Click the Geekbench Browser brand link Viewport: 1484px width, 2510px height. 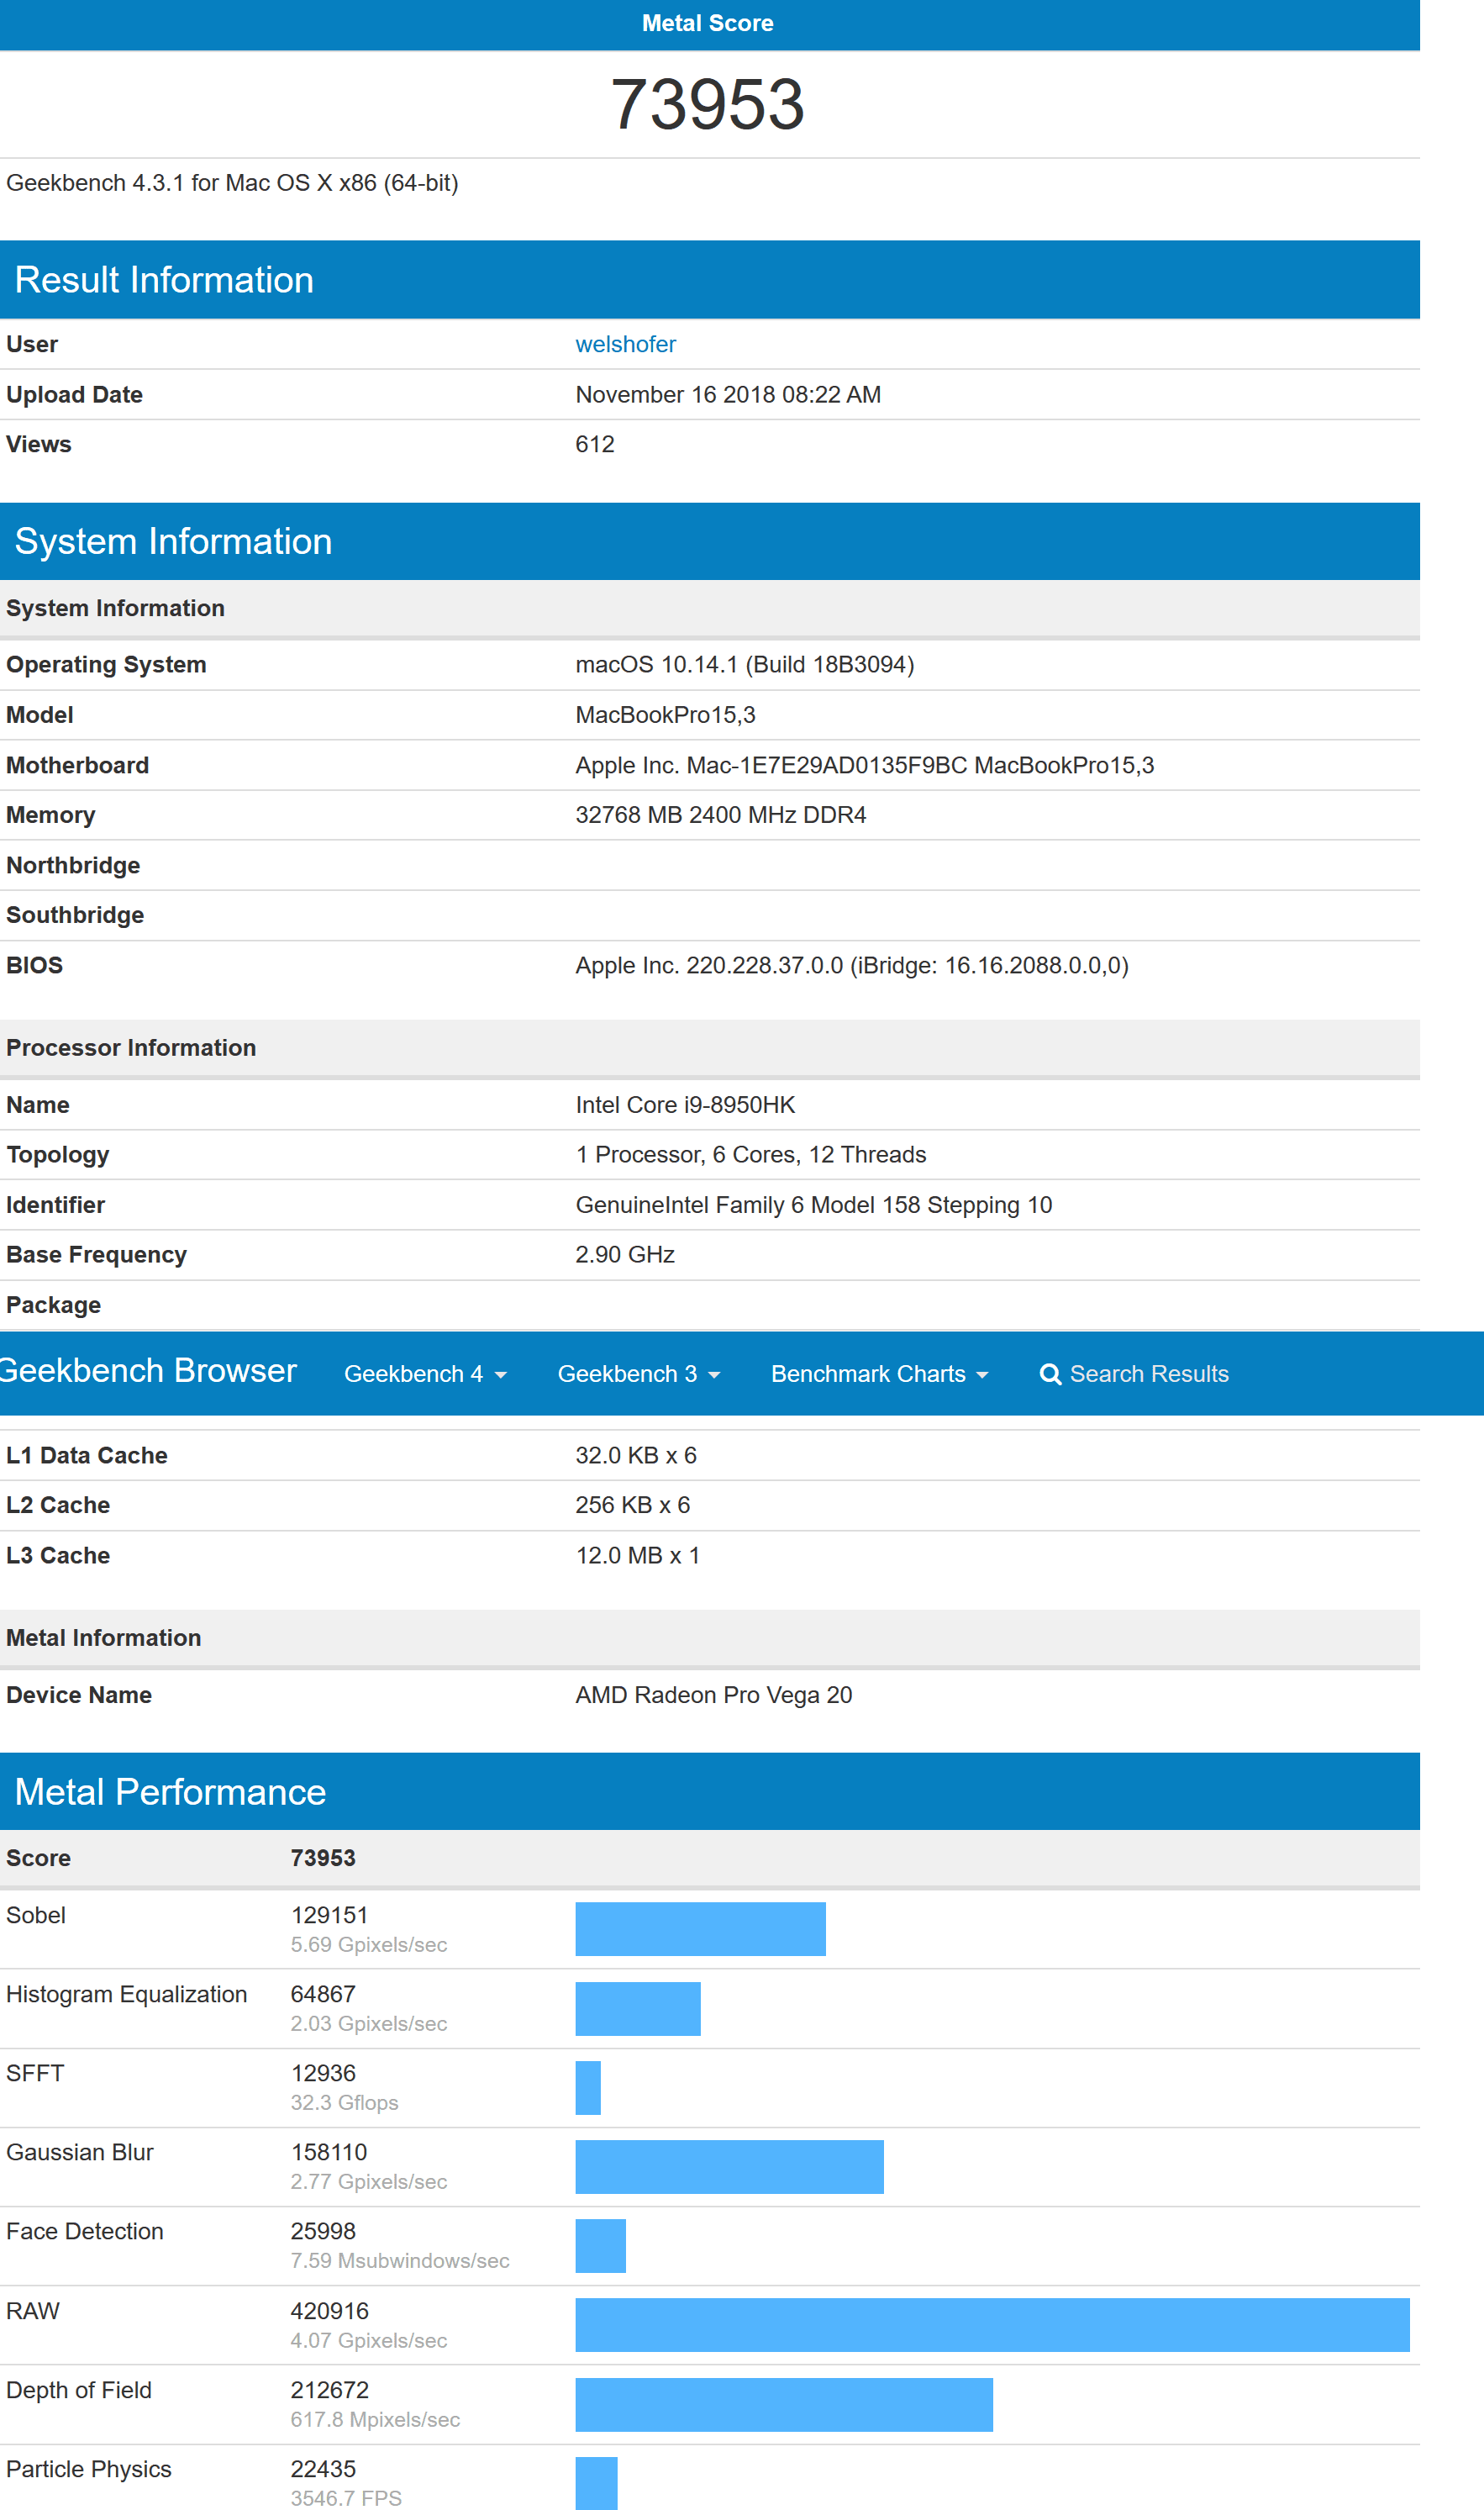148,1370
